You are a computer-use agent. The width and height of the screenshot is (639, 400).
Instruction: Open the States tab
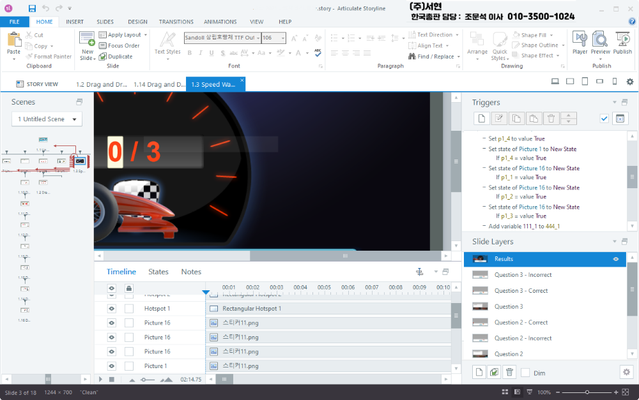[x=158, y=272]
